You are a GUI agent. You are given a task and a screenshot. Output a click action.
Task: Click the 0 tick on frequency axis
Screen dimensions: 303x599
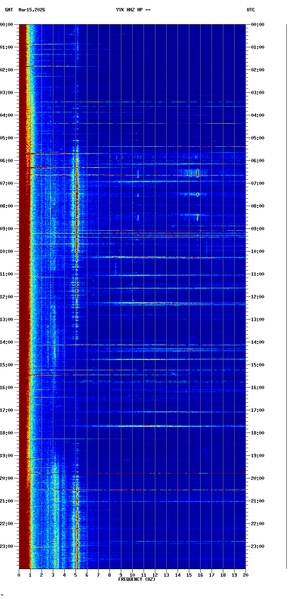tap(19, 575)
